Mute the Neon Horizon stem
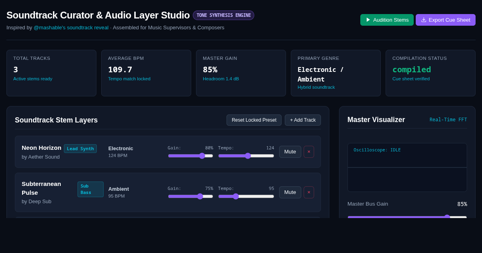 290,152
